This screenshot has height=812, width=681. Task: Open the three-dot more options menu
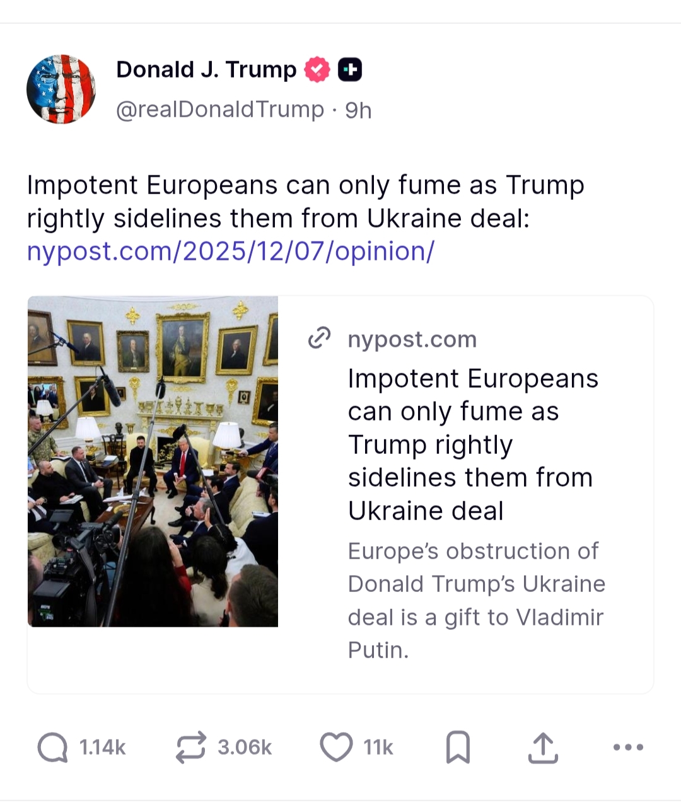pos(628,748)
